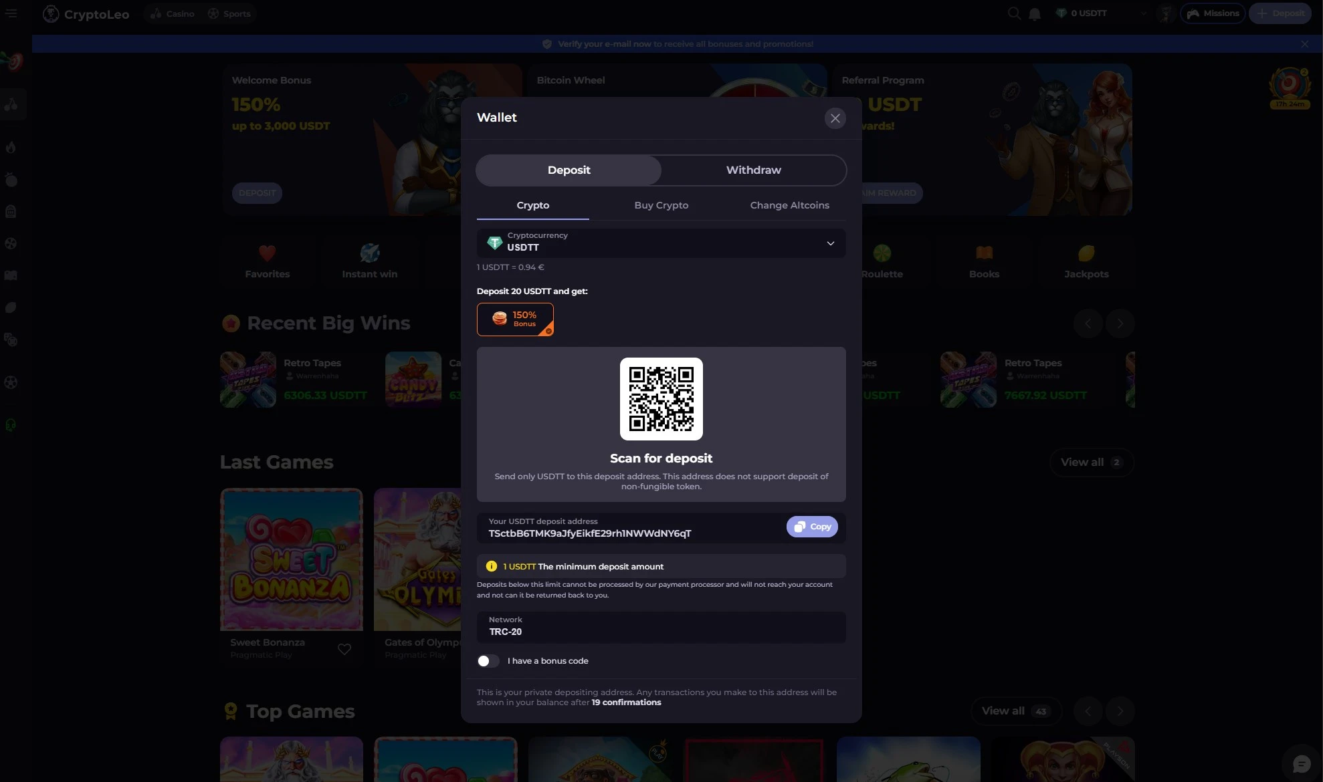1323x782 pixels.
Task: Open the user avatar profile
Action: coord(1165,13)
